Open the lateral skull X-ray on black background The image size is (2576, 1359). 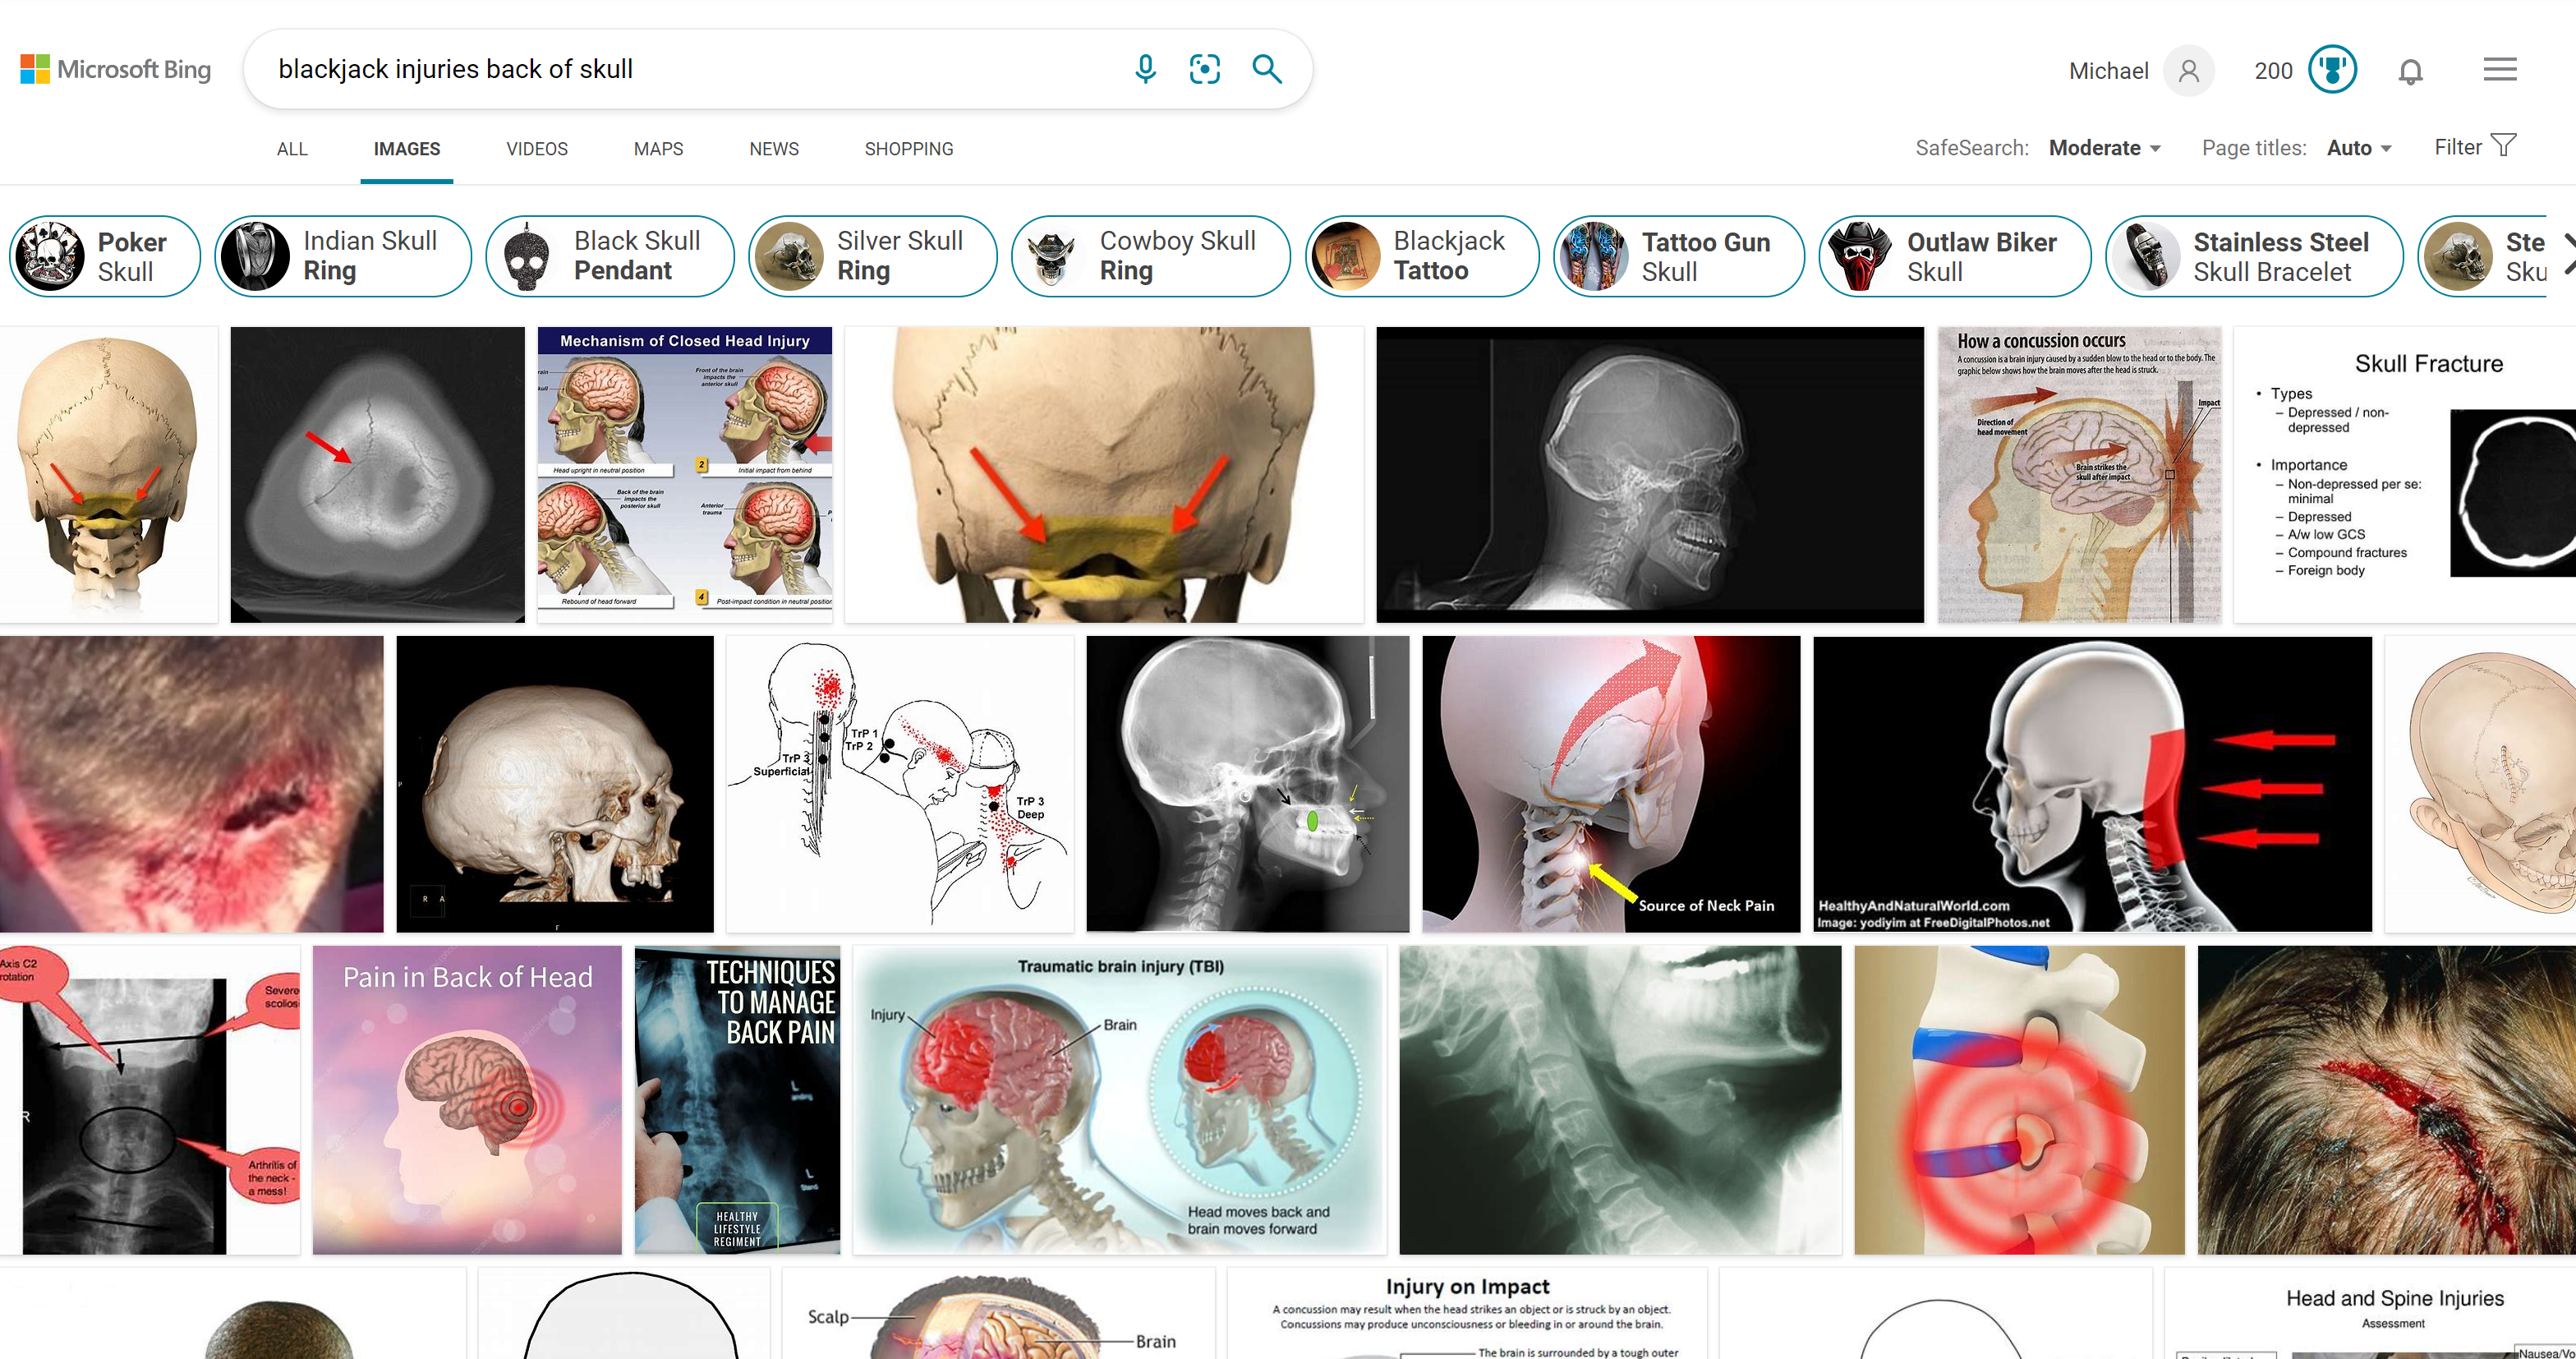1649,474
